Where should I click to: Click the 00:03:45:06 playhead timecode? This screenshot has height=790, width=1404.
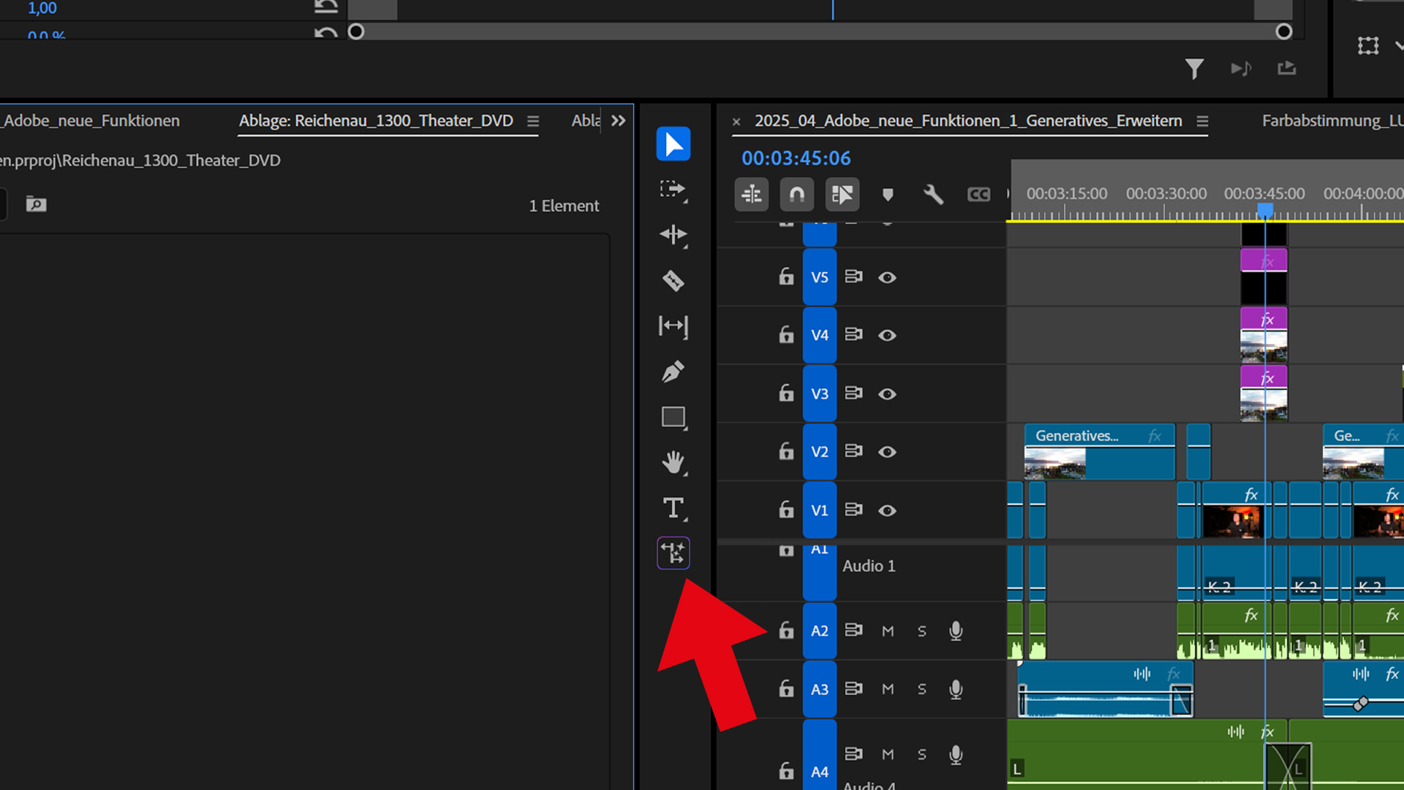[796, 158]
